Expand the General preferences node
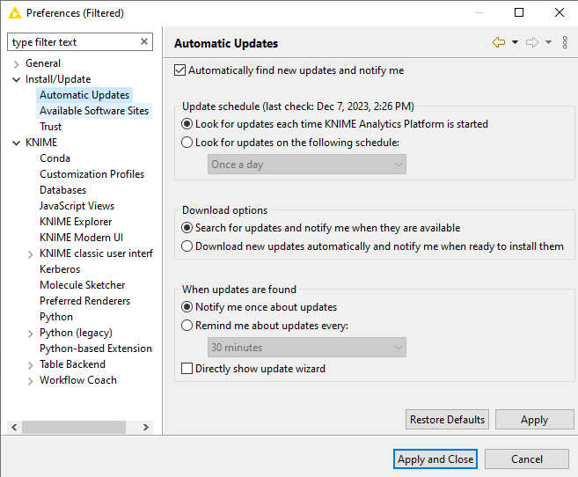 (17, 63)
